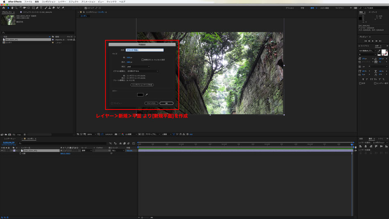
Task: Toggle the Snap checkbox in the toolbar
Action: point(86,8)
